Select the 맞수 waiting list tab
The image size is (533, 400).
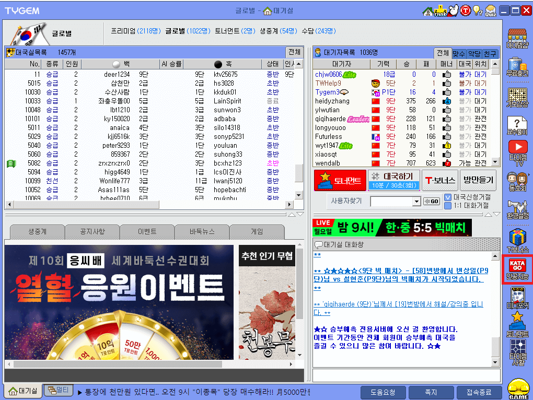tap(459, 54)
